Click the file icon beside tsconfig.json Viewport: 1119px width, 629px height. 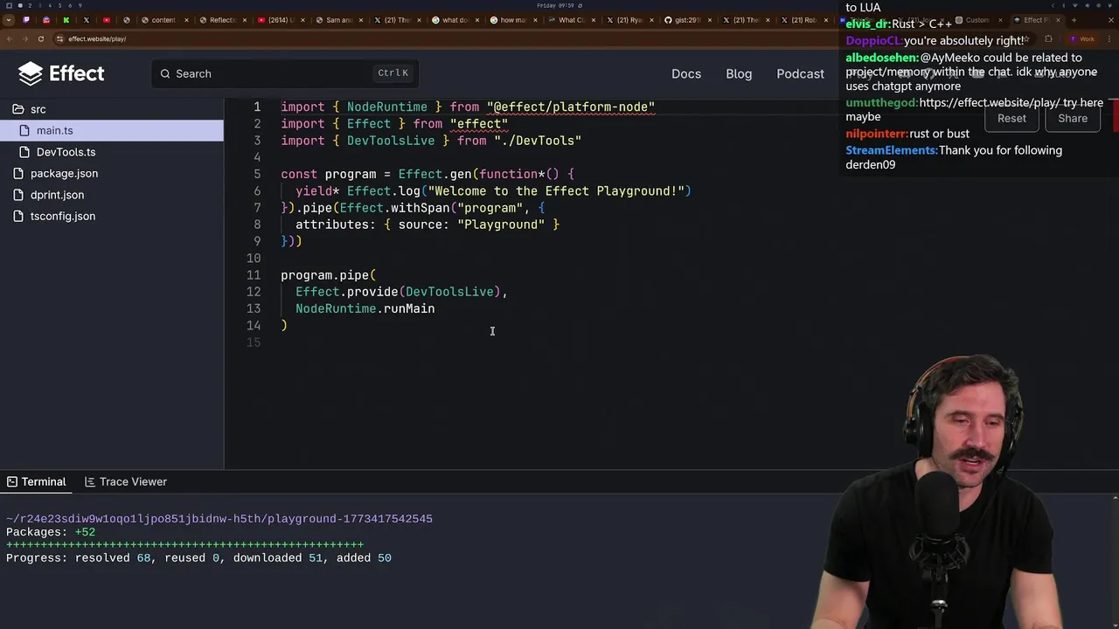pos(17,216)
